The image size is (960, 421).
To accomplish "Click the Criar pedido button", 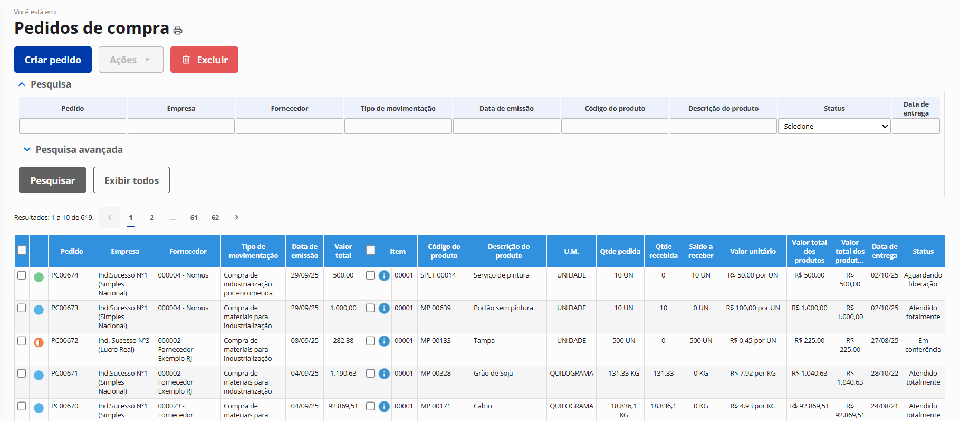I will click(x=53, y=60).
